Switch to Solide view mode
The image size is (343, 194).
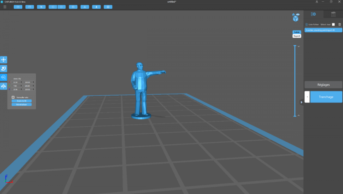pos(297,32)
